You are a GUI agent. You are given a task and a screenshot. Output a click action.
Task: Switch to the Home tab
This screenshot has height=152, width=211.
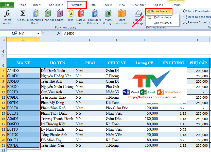click(x=22, y=5)
